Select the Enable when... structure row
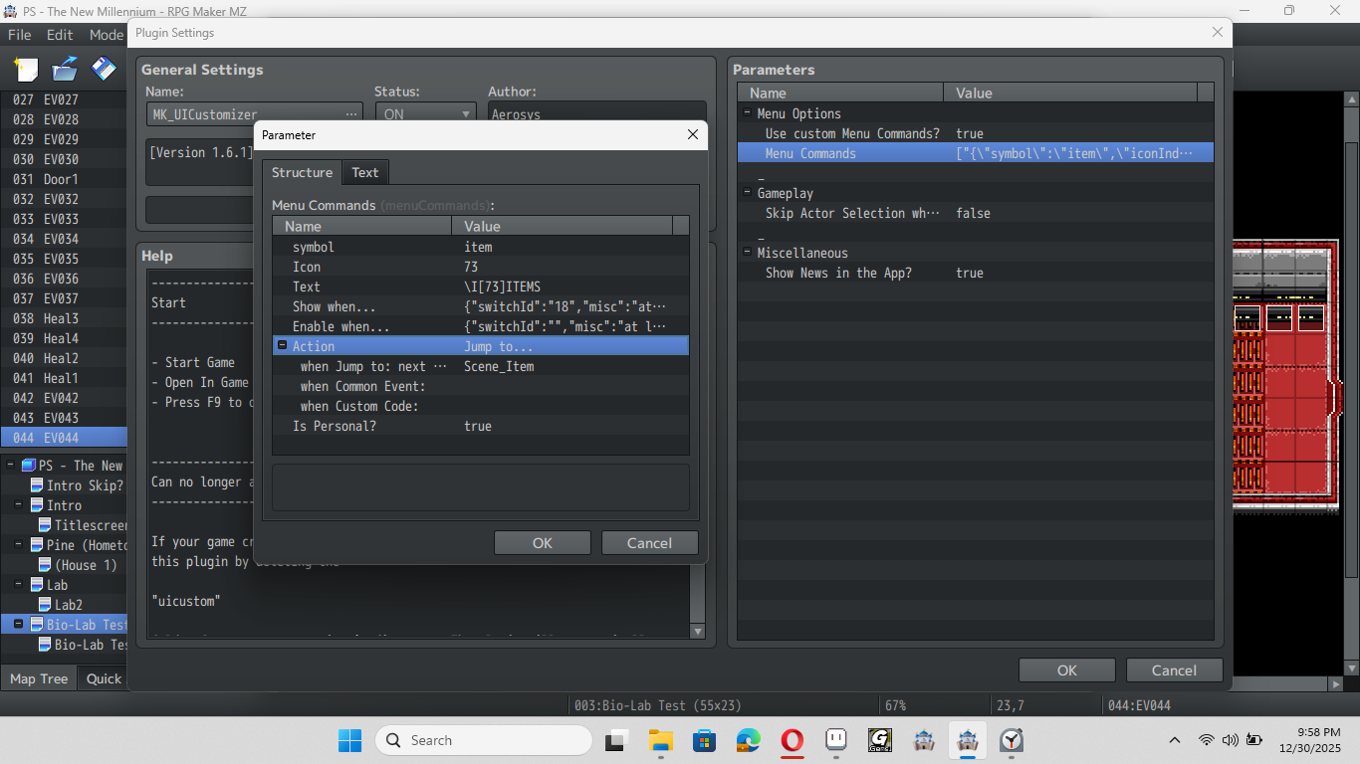1360x764 pixels. pyautogui.click(x=481, y=326)
